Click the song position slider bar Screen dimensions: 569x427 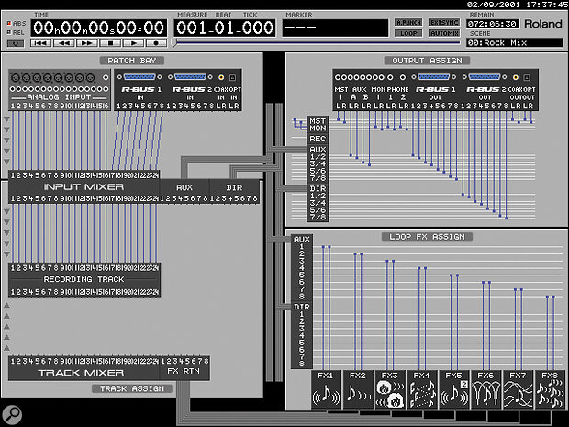pos(275,42)
